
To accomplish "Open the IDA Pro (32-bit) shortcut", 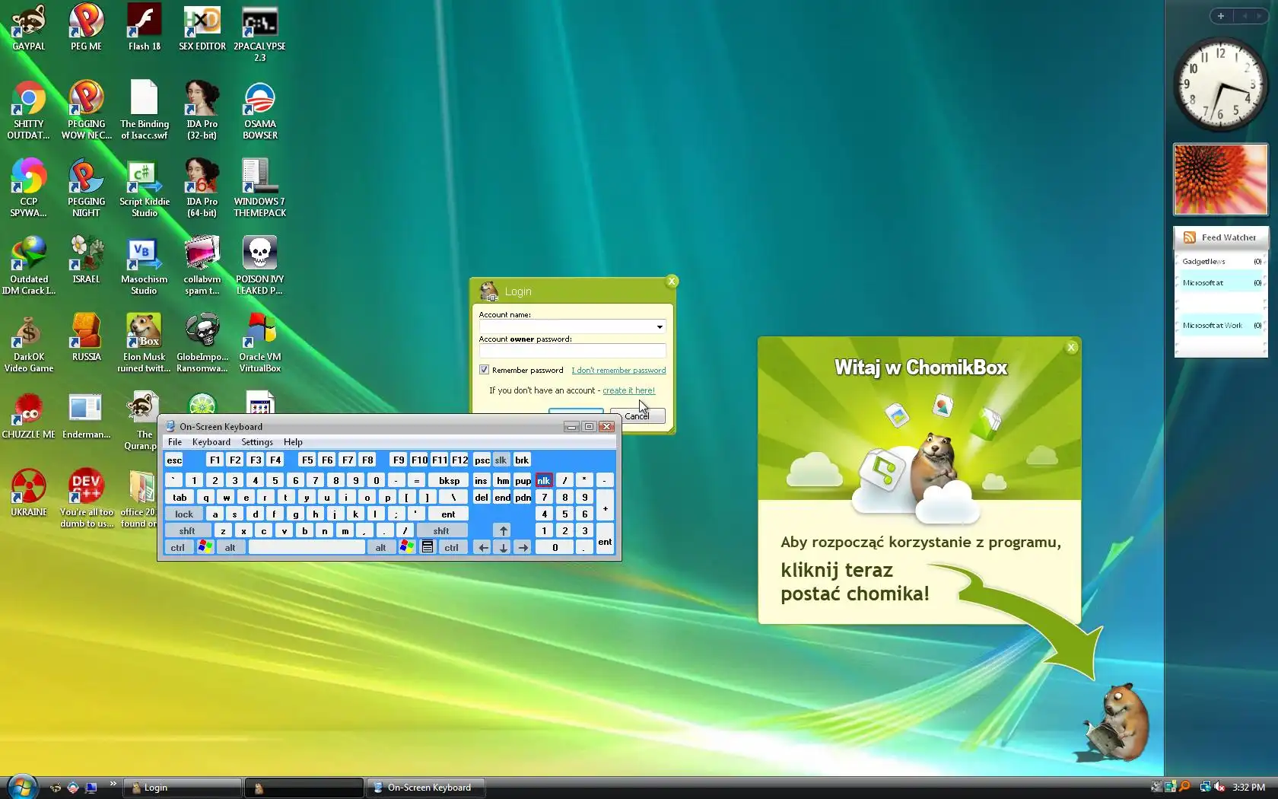I will pyautogui.click(x=202, y=110).
